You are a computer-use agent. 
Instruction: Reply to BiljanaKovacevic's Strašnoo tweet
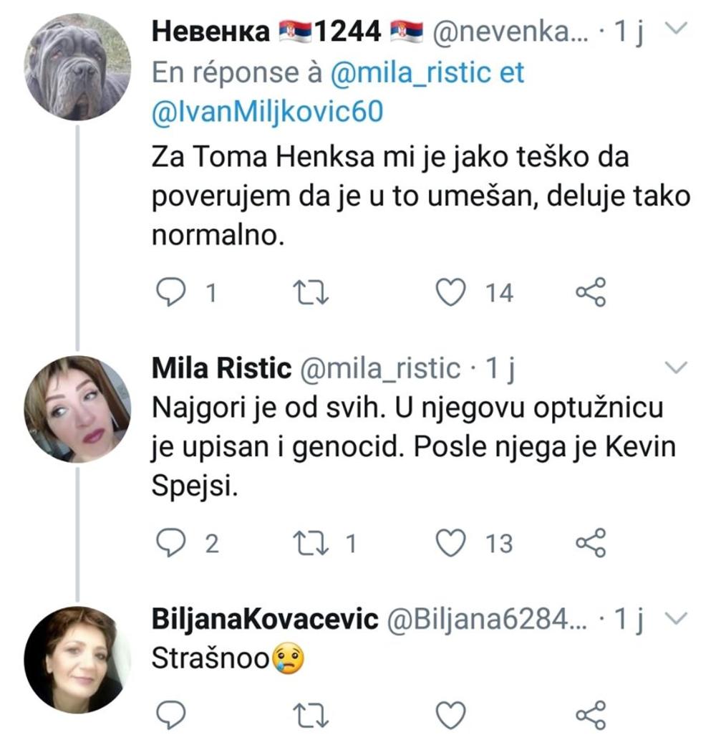[172, 714]
